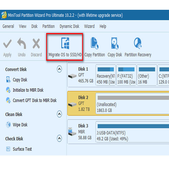This screenshot has height=169, width=169.
Task: Collapse the Convert Disk section
Action: [x=59, y=69]
